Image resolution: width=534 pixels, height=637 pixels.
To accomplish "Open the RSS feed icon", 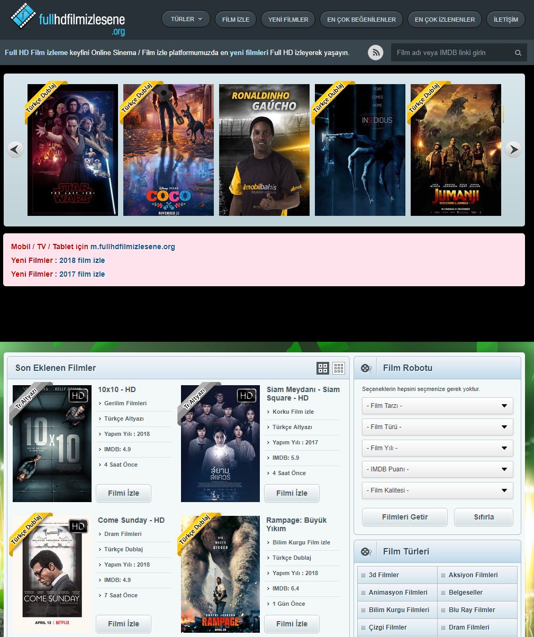I will (375, 52).
